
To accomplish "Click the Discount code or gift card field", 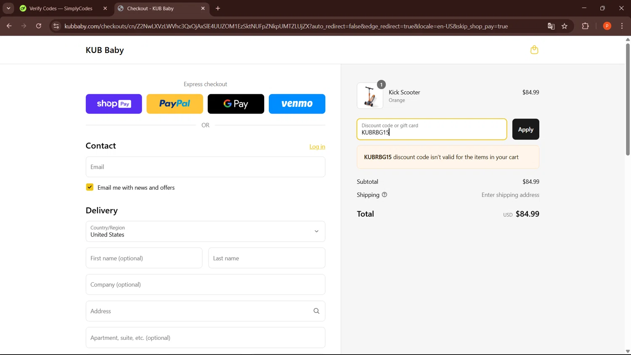I will [432, 129].
